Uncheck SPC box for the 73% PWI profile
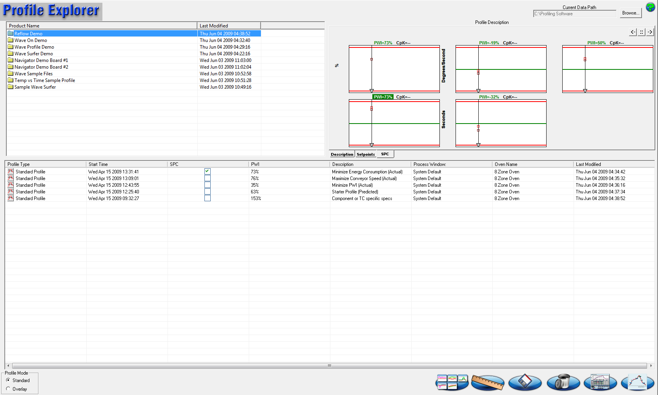The height and width of the screenshot is (395, 658). pyautogui.click(x=208, y=171)
